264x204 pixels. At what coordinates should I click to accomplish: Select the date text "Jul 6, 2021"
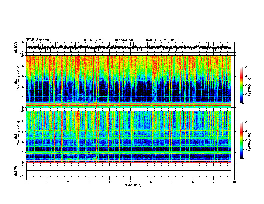coord(93,40)
